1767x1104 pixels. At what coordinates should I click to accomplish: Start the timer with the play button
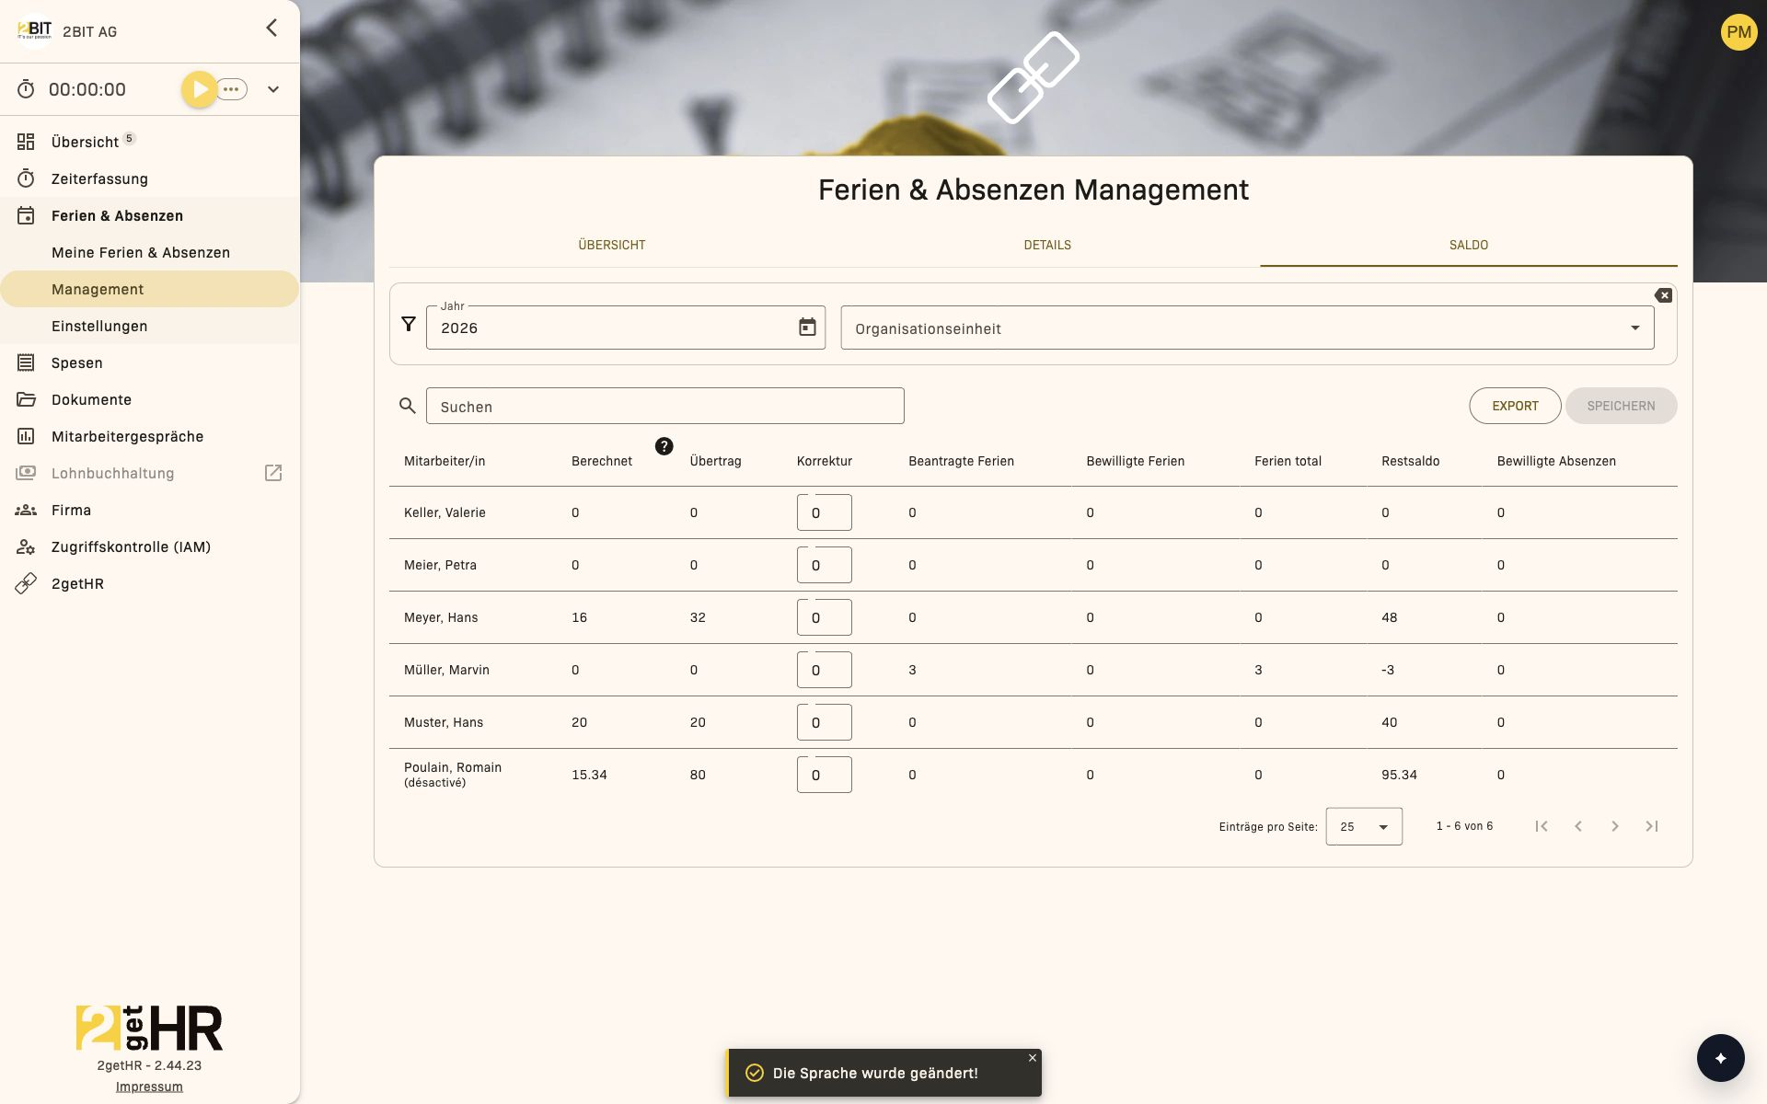(199, 89)
